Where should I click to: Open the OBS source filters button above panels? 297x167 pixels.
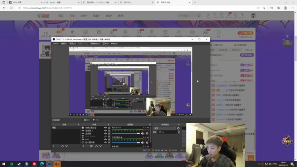click(x=96, y=120)
